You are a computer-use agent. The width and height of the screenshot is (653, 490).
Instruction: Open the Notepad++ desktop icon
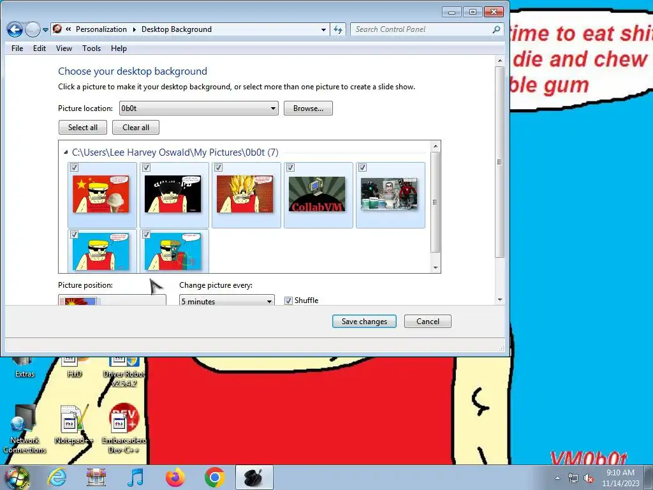pyautogui.click(x=74, y=425)
